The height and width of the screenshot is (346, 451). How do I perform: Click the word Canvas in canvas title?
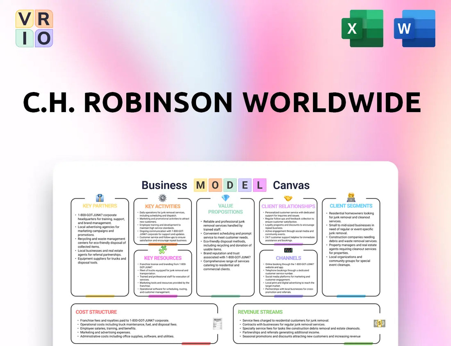[291, 185]
